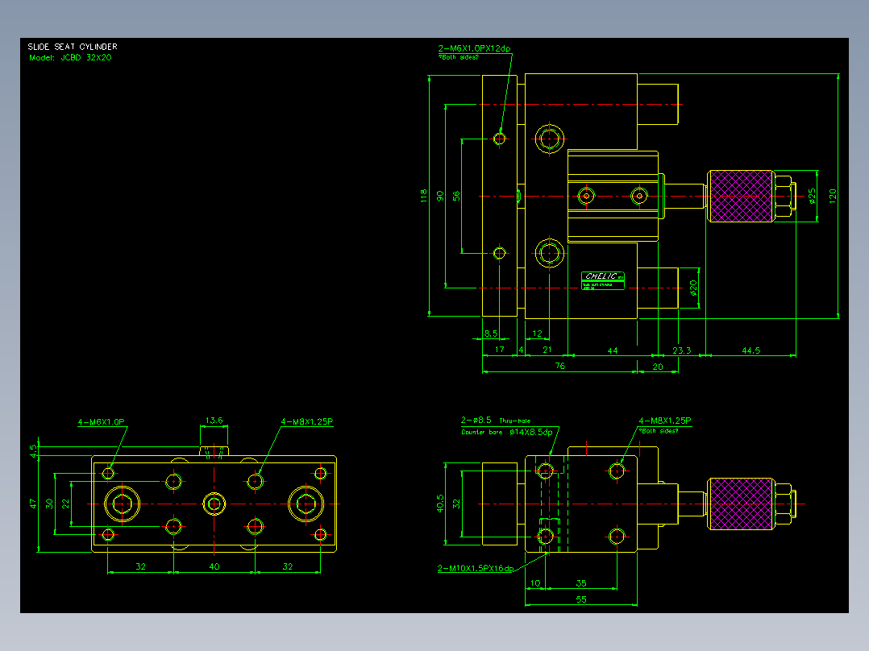The height and width of the screenshot is (651, 869).
Task: Select the '55' body width dimension
Action: click(580, 599)
